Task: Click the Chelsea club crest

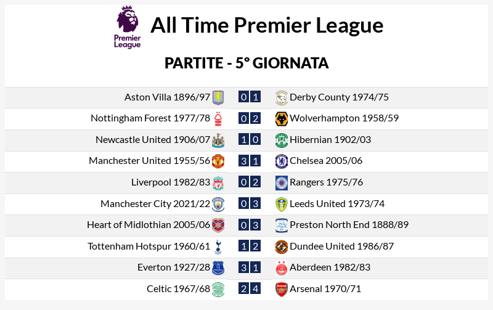Action: click(282, 161)
